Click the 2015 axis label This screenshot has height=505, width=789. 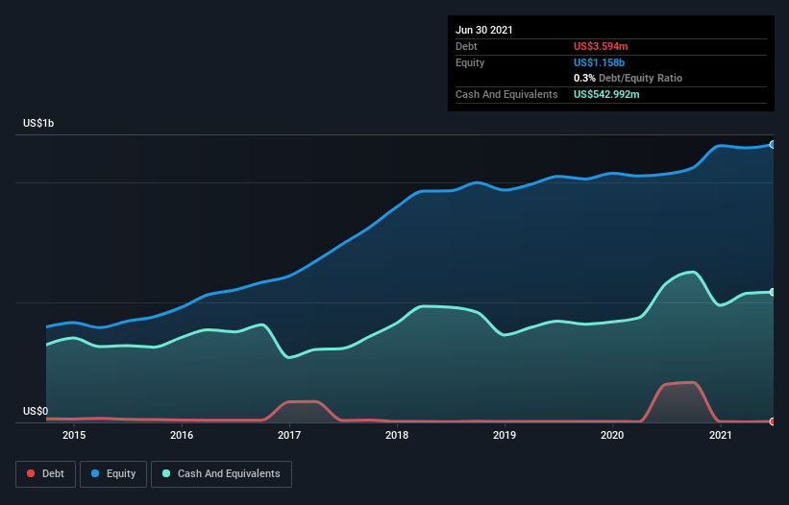[74, 435]
